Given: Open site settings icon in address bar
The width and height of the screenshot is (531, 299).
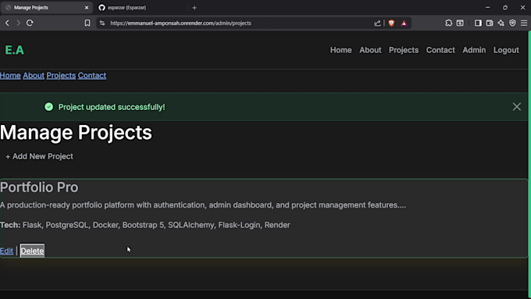Looking at the screenshot, I should (x=102, y=23).
